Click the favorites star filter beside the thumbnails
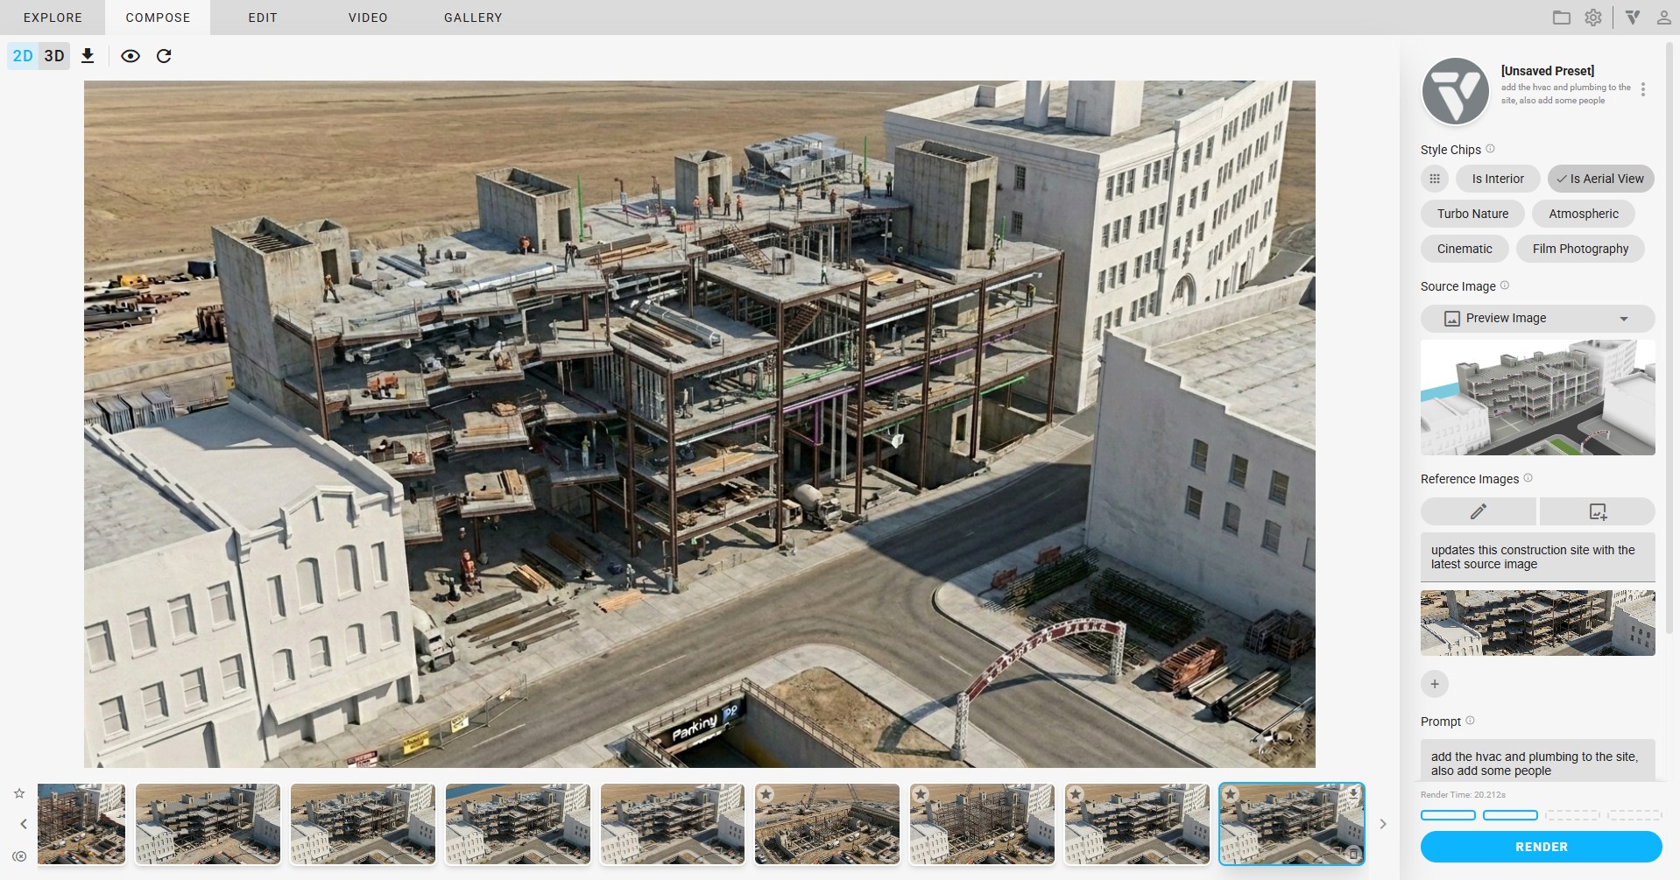This screenshot has height=880, width=1680. coord(19,793)
